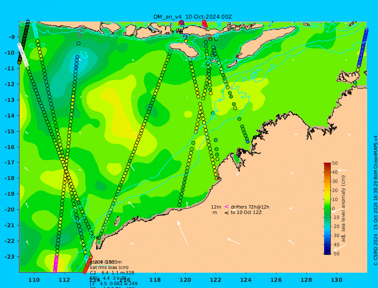Screen dimensions: 378x288
Task: Click the '12m' legend label
Action: pyautogui.click(x=216, y=207)
